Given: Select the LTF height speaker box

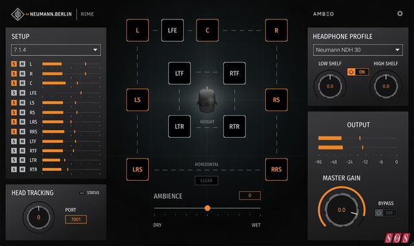Looking at the screenshot, I should pyautogui.click(x=179, y=73).
